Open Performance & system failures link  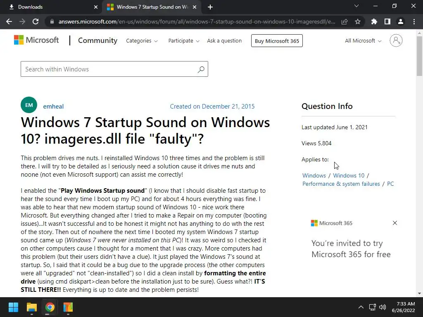pos(341,184)
